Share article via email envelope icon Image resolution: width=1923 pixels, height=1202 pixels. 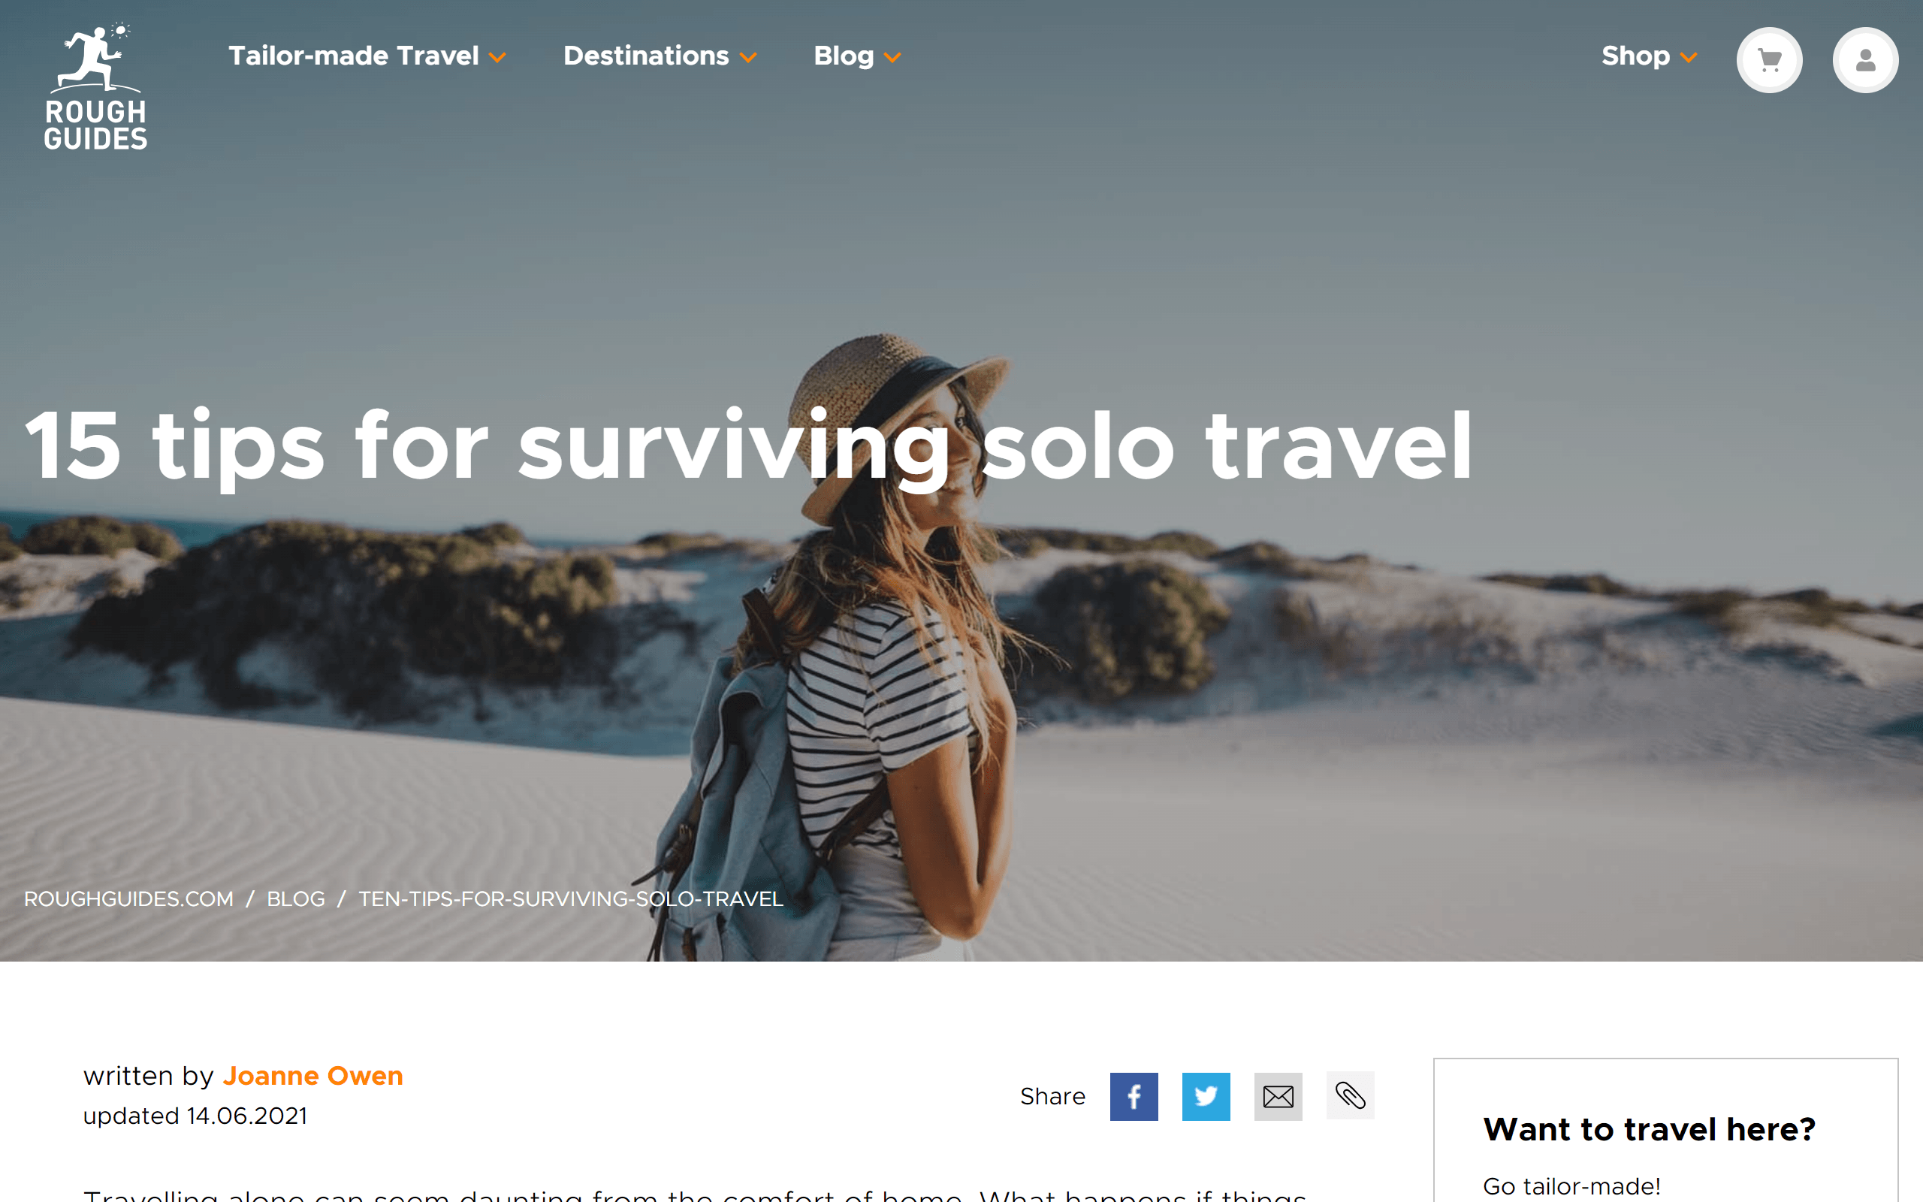1278,1096
